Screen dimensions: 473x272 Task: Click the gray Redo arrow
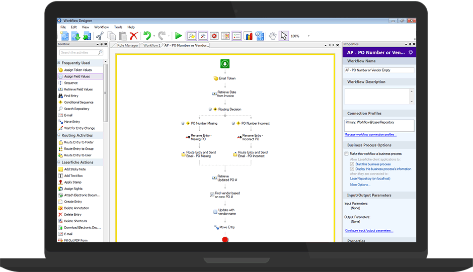coord(162,36)
